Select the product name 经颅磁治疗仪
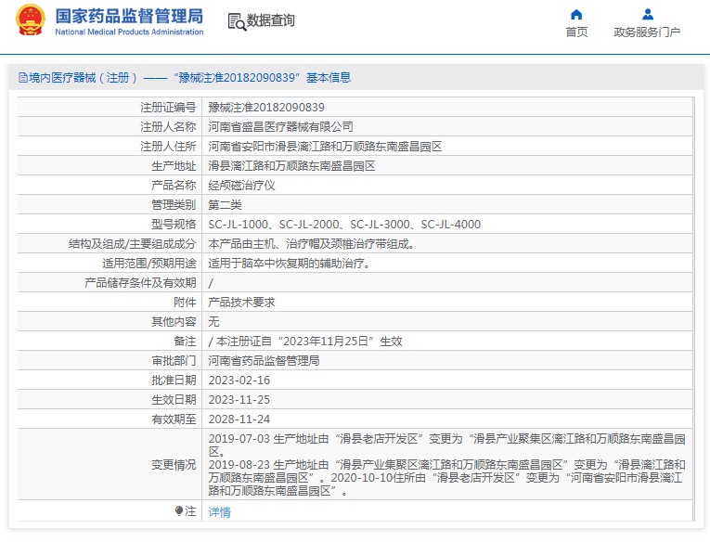The image size is (710, 542). [241, 186]
